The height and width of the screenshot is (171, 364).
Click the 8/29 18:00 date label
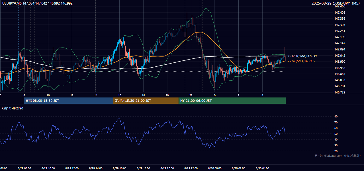coord(143,168)
